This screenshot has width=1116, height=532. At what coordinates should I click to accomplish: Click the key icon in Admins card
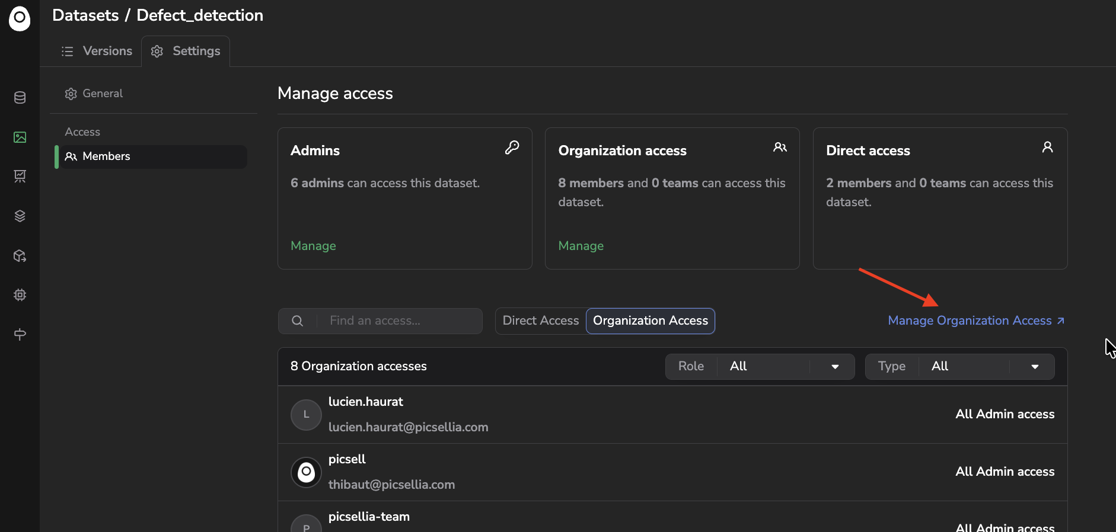click(x=512, y=148)
